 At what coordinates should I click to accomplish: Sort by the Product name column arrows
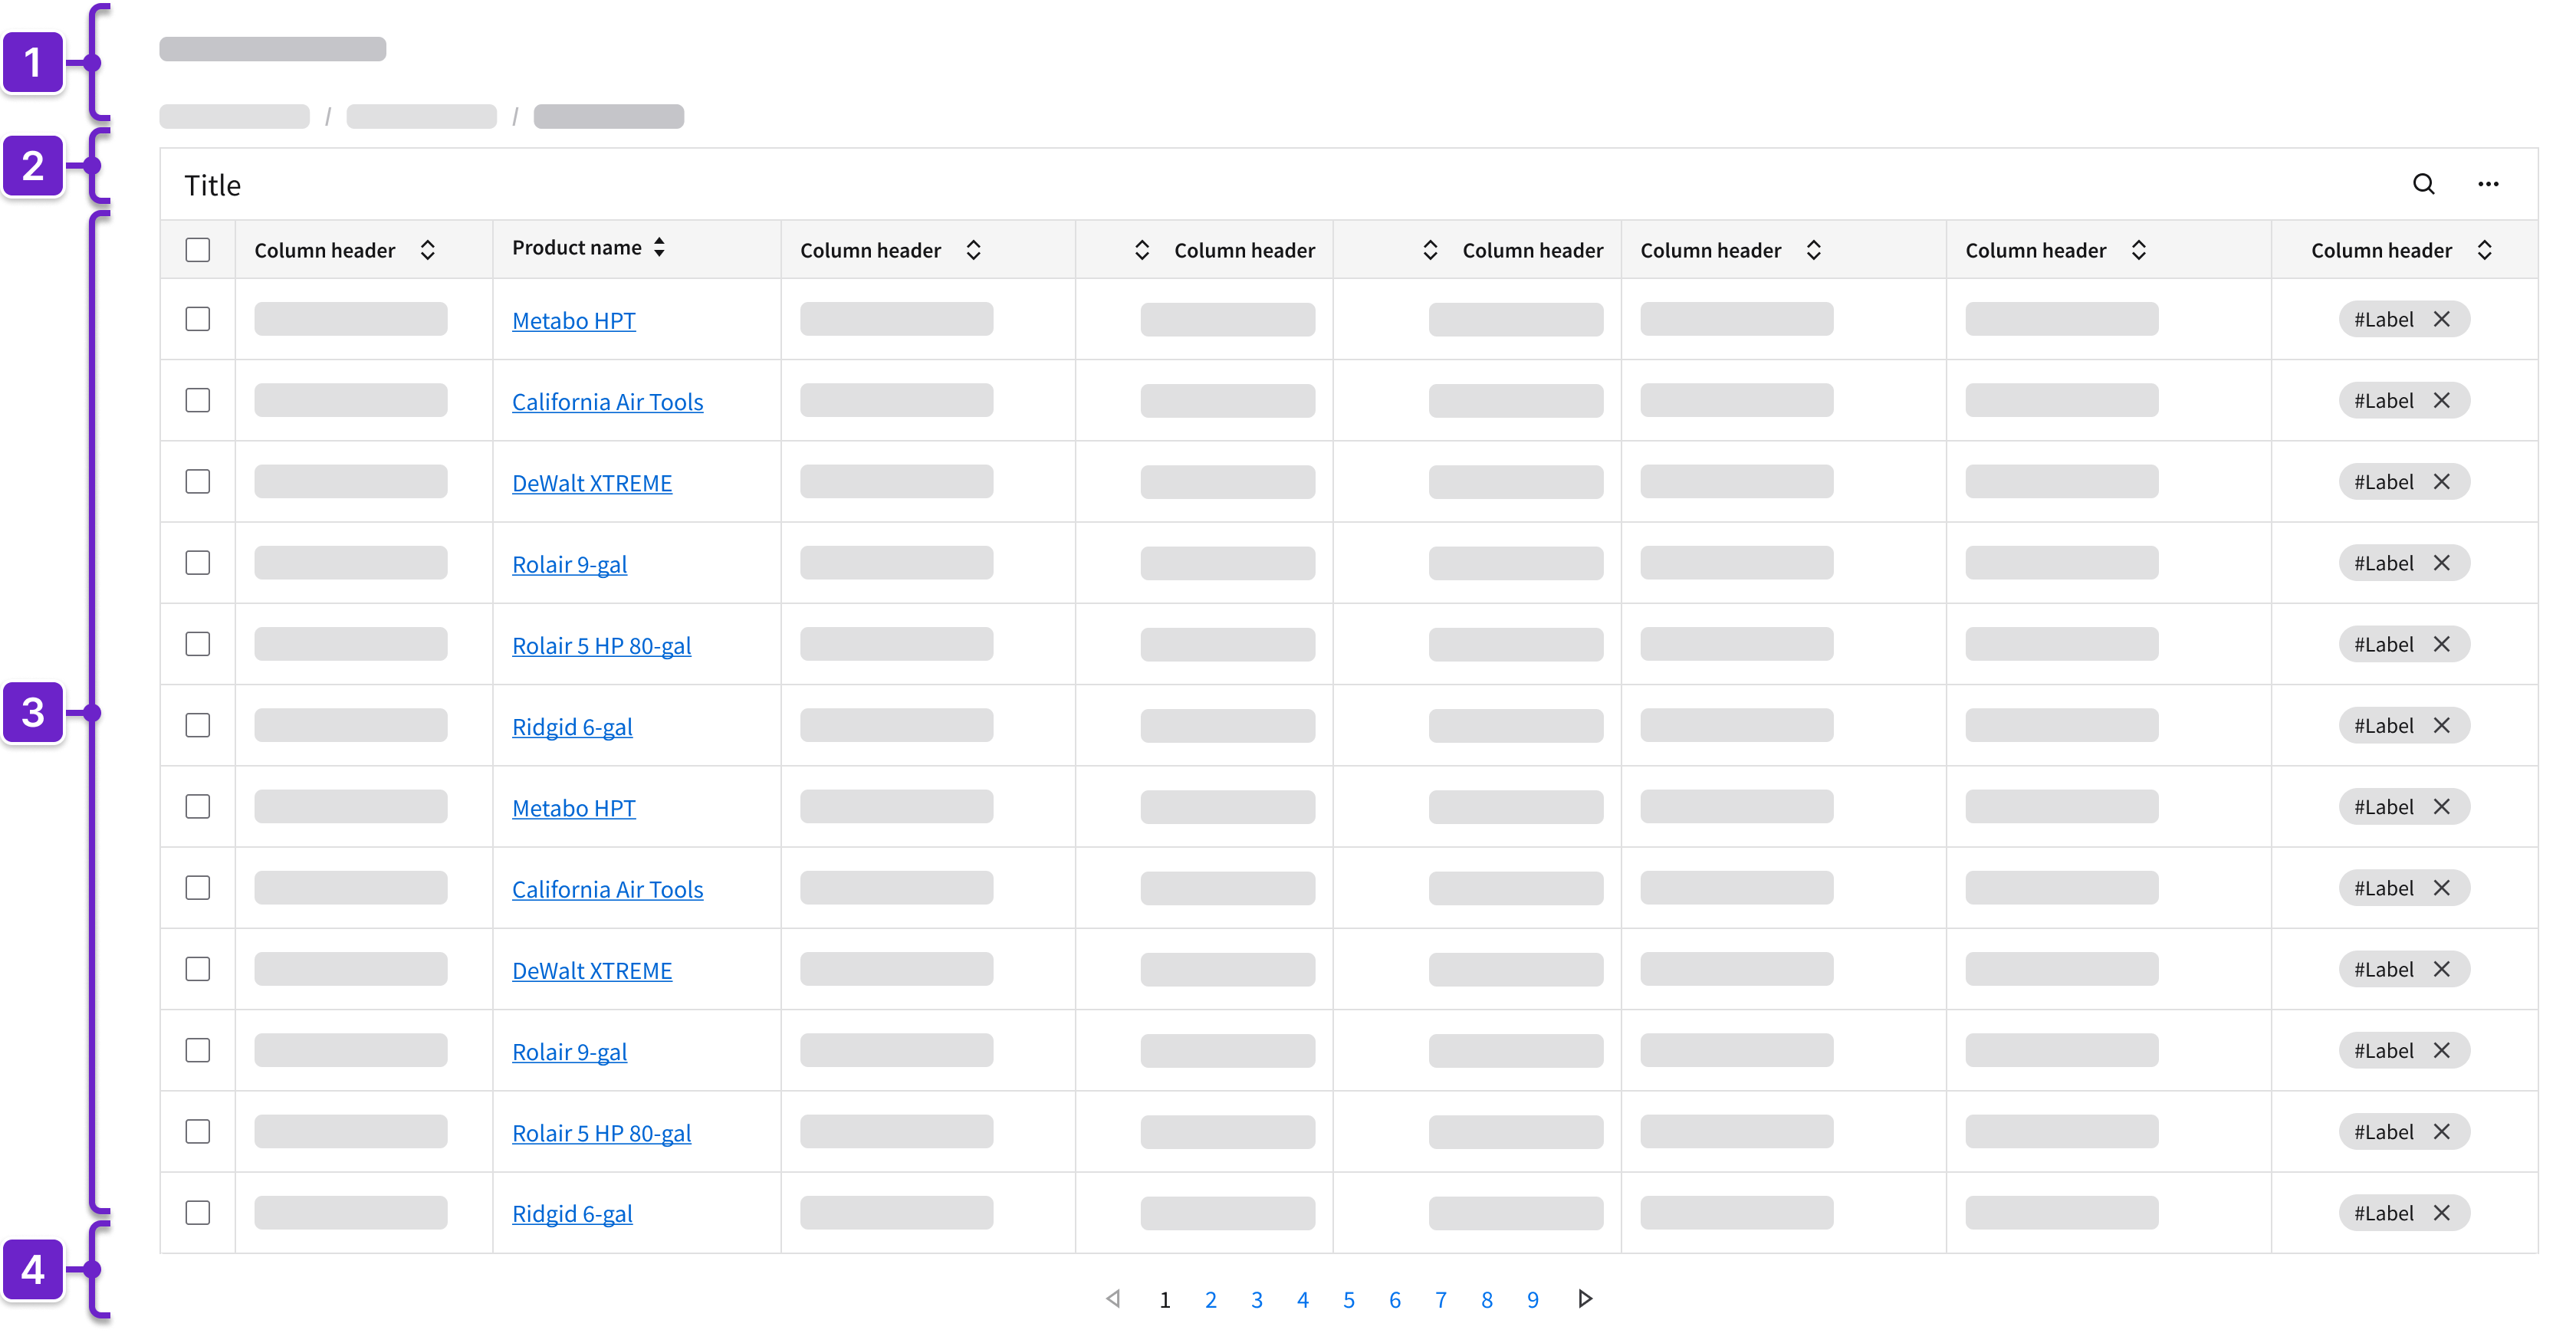659,247
